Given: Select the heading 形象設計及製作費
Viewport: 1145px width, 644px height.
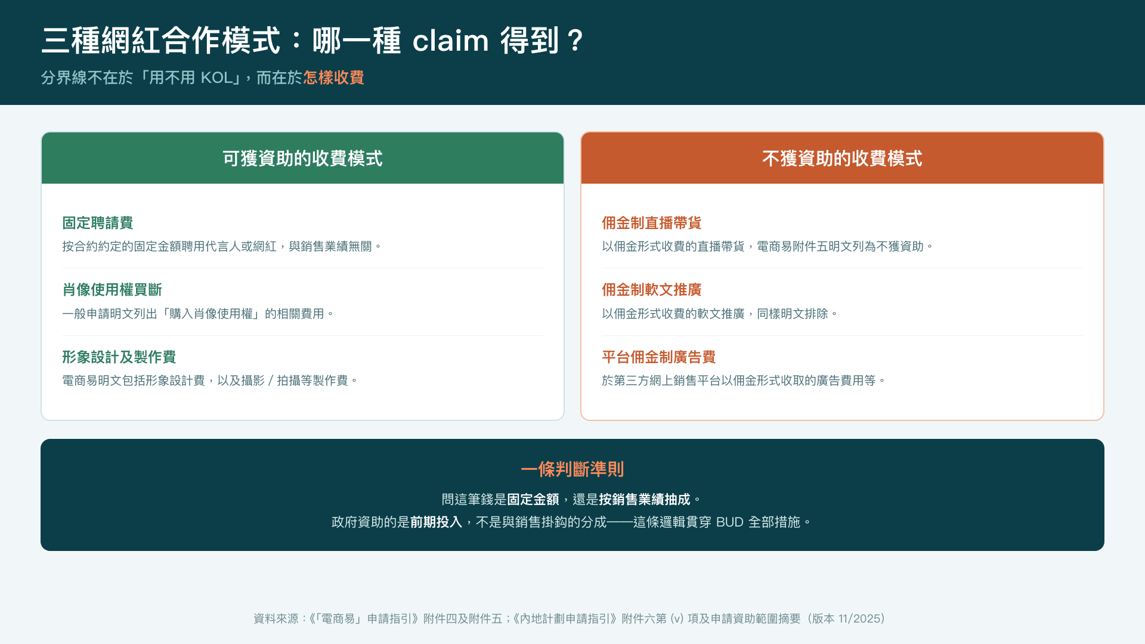Looking at the screenshot, I should (119, 357).
